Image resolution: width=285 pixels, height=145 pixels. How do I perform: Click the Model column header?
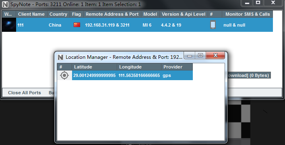(150, 14)
